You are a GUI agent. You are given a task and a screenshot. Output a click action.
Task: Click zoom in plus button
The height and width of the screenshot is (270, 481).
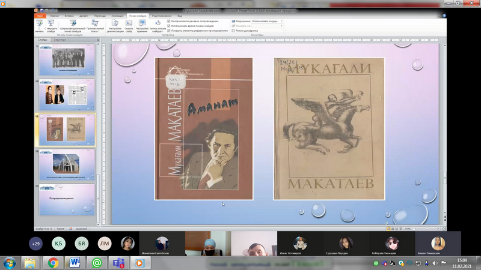(439, 229)
